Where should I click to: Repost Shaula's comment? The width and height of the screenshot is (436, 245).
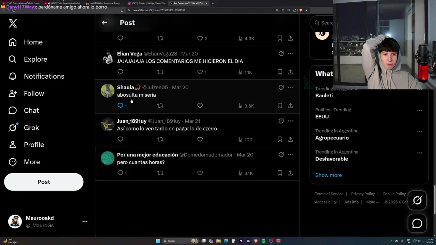tap(160, 105)
